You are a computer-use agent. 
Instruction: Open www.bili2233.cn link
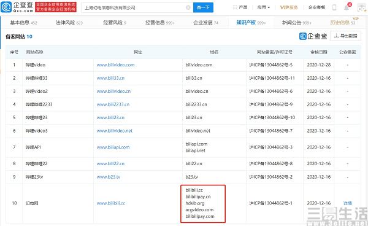tap(113, 104)
